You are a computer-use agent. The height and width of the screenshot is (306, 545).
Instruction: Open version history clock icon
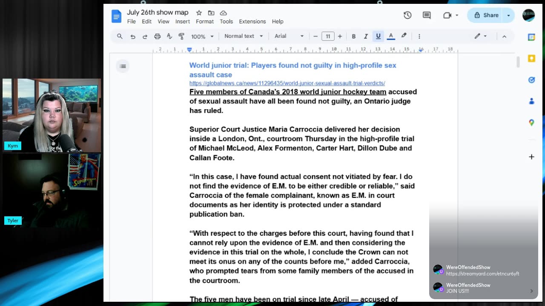click(x=407, y=15)
